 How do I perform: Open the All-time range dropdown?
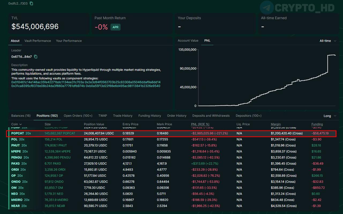click(x=328, y=41)
